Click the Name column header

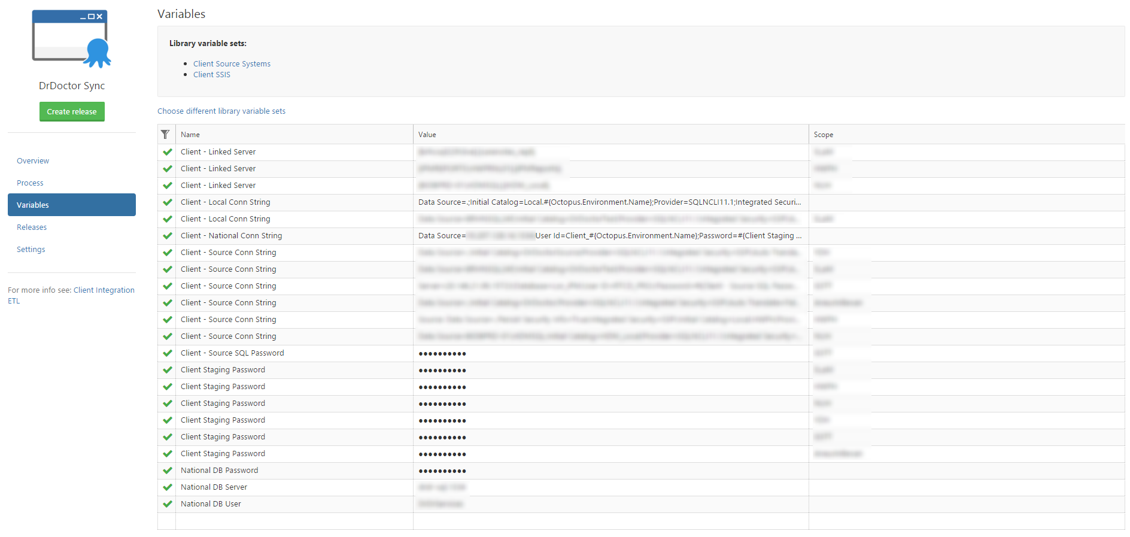click(190, 135)
